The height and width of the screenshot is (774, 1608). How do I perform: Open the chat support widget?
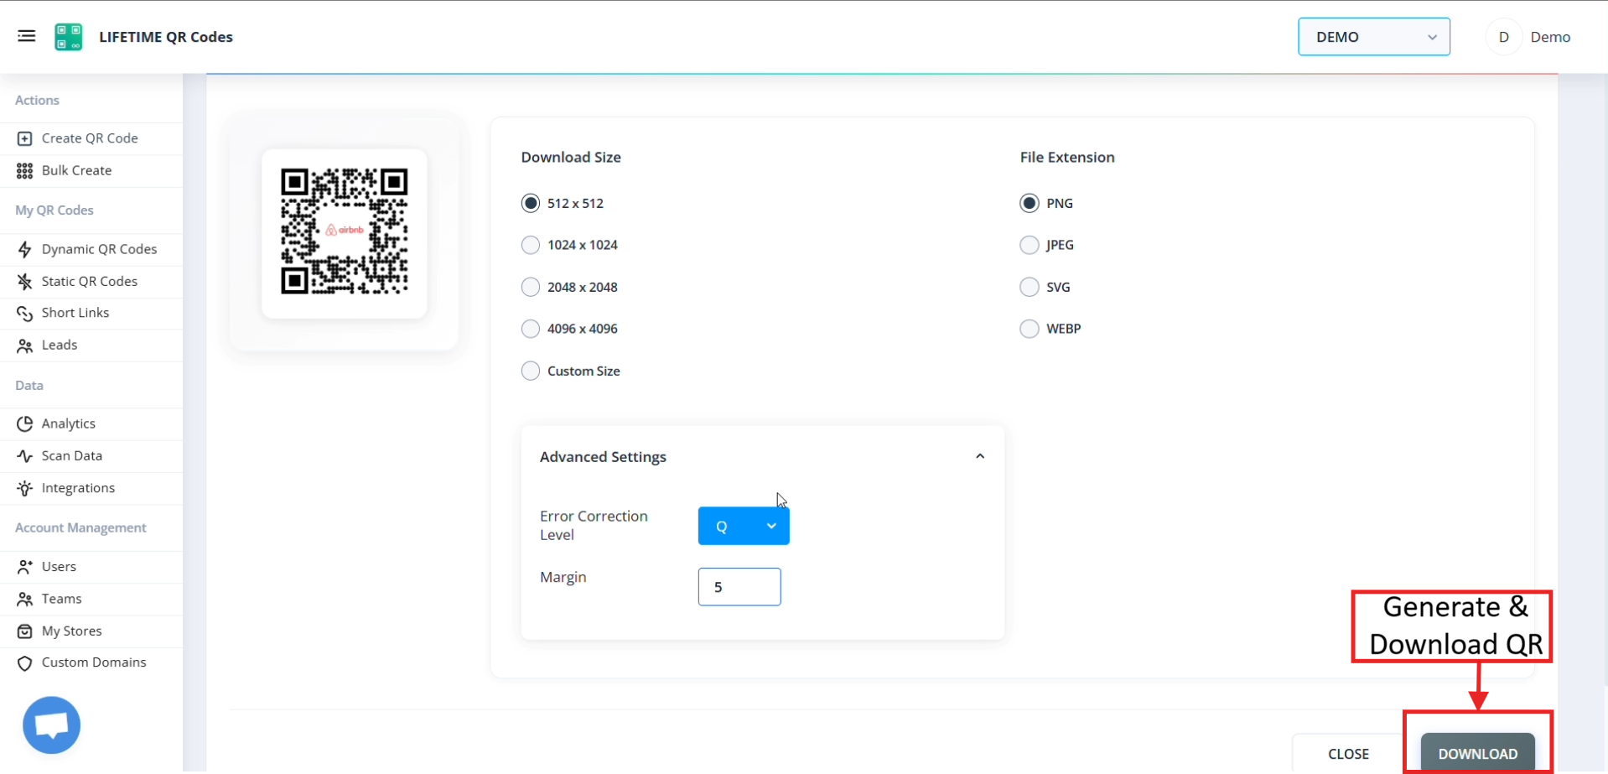click(x=51, y=724)
